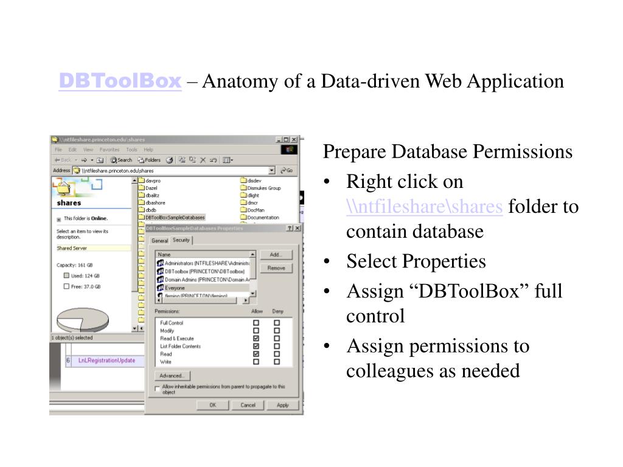The image size is (623, 467).
Task: Toggle Allow inheritable permissions checkbox
Action: click(x=158, y=389)
